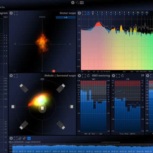Viewport: 153px width, 153px height.
Task: Open loudness history panel settings gear
Action: coord(11,138)
